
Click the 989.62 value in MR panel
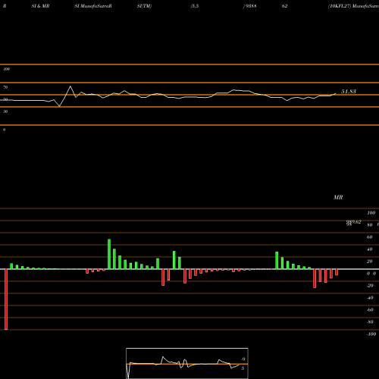point(353,222)
